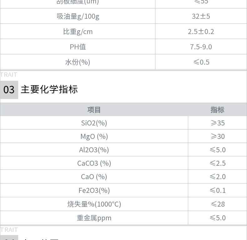Select the MgO (%) row label
Image resolution: width=247 pixels, height=240 pixels.
coord(94,136)
